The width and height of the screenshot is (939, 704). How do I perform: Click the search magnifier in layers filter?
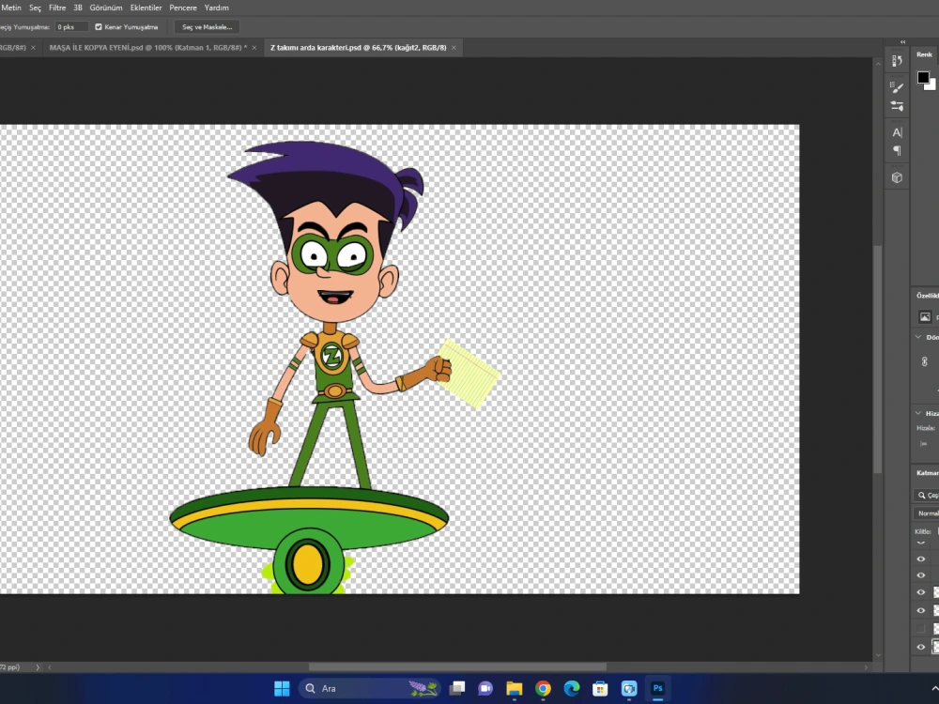pyautogui.click(x=922, y=495)
